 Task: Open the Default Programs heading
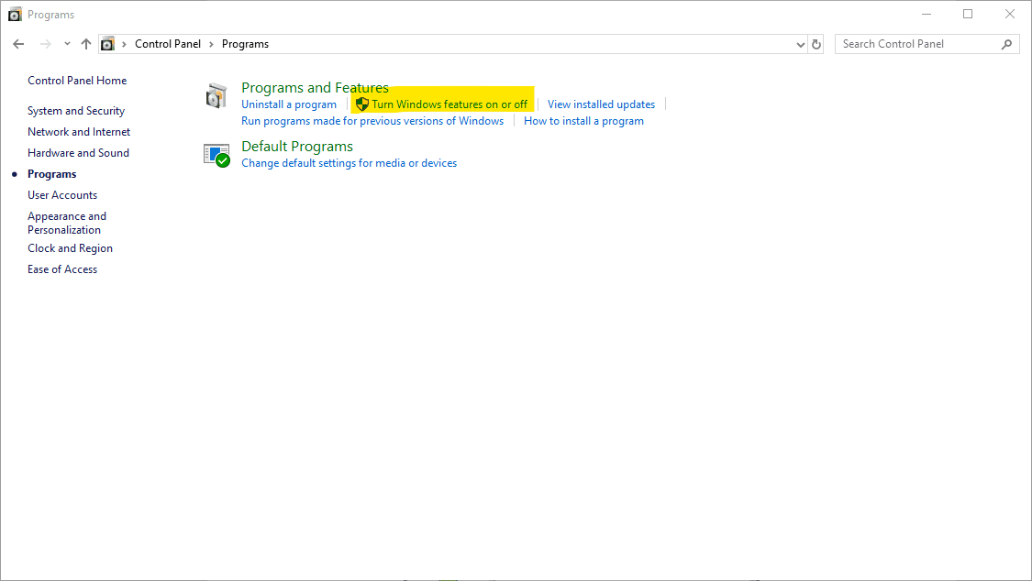point(297,146)
